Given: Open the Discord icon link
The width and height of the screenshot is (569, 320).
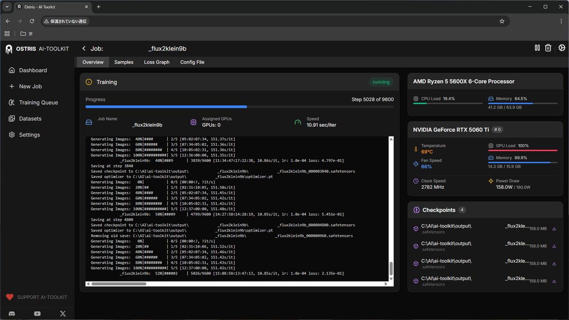Looking at the screenshot, I should tap(12, 313).
